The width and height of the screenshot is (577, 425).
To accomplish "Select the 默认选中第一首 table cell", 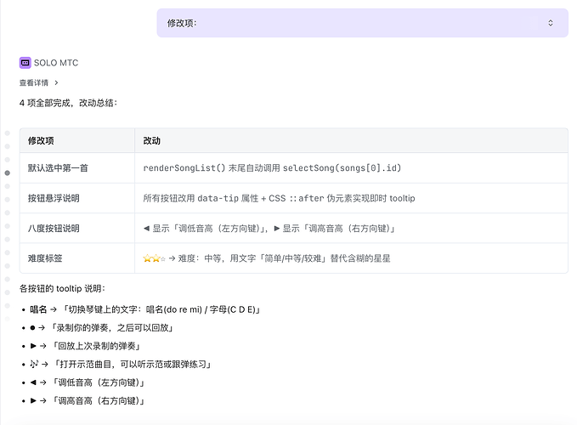I will (x=77, y=168).
